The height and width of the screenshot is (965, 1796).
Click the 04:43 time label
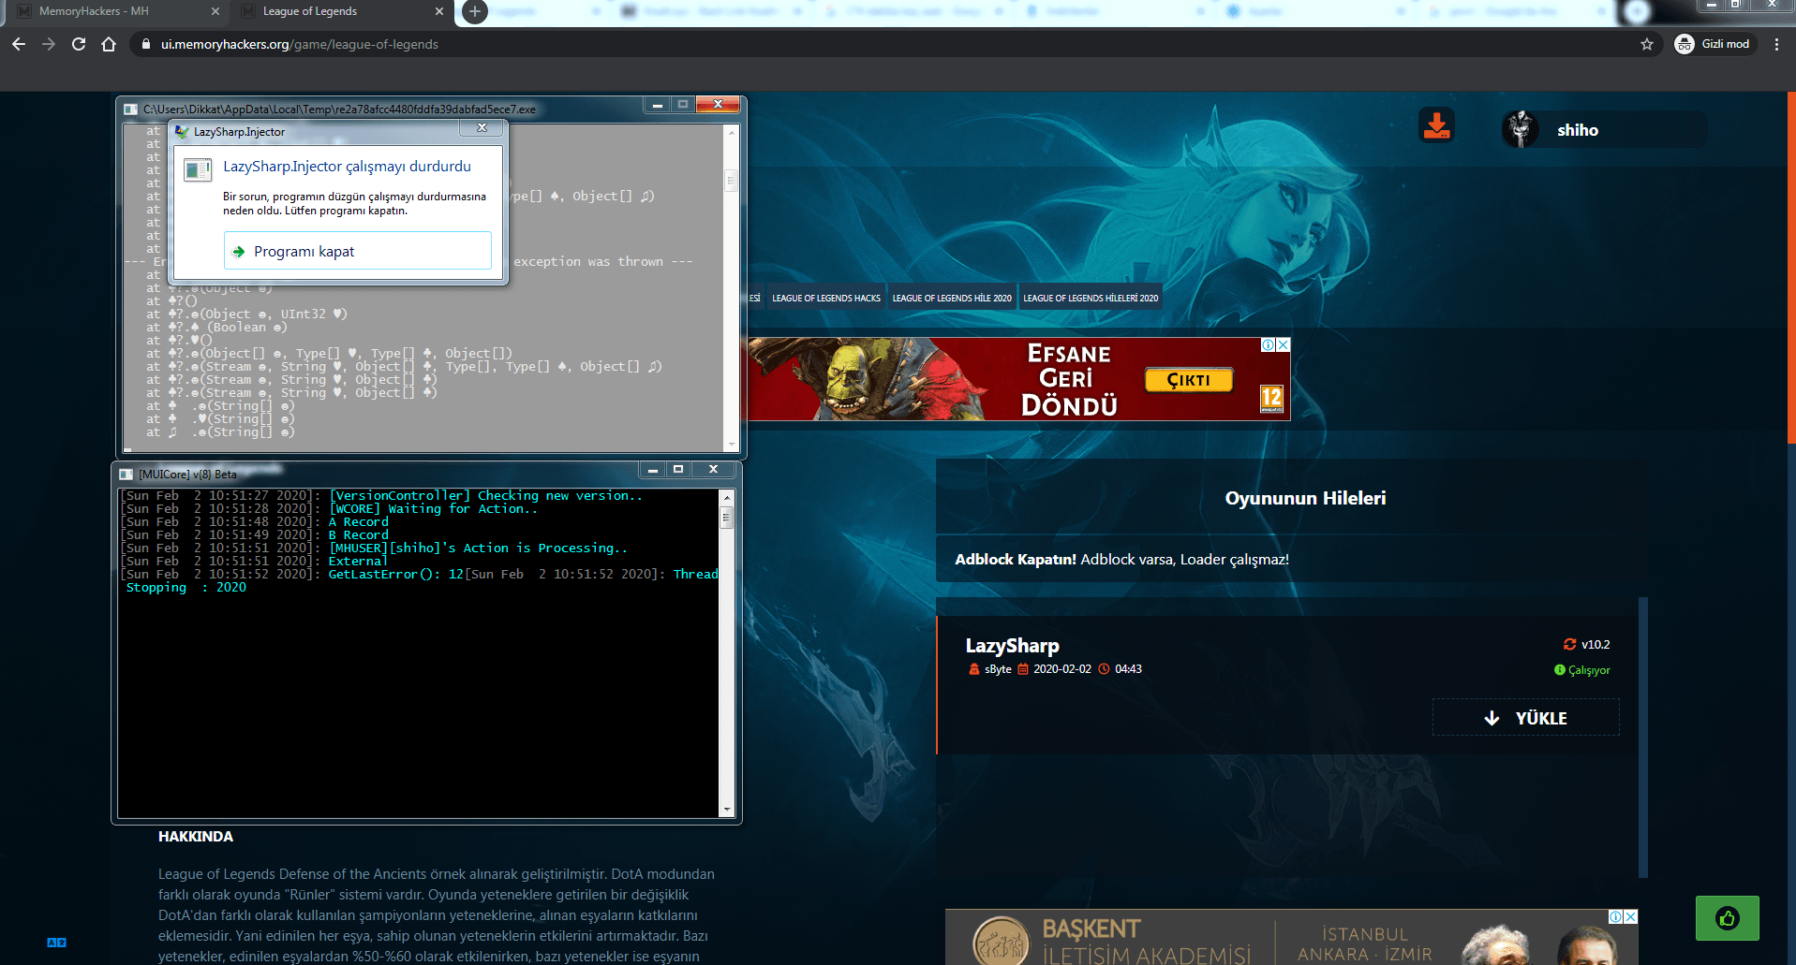click(1128, 669)
